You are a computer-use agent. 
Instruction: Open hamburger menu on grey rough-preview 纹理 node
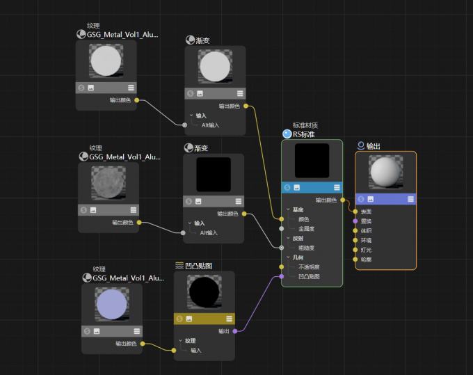pyautogui.click(x=134, y=210)
